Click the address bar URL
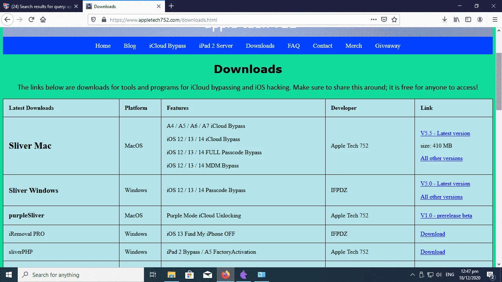The width and height of the screenshot is (502, 282). 164,20
